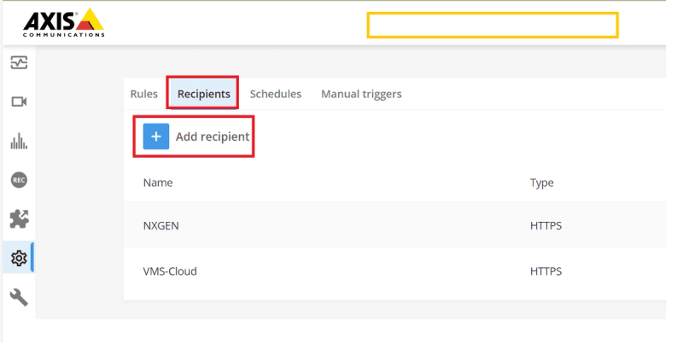This screenshot has height=343, width=683.
Task: Switch to the Rules tab
Action: coord(143,94)
